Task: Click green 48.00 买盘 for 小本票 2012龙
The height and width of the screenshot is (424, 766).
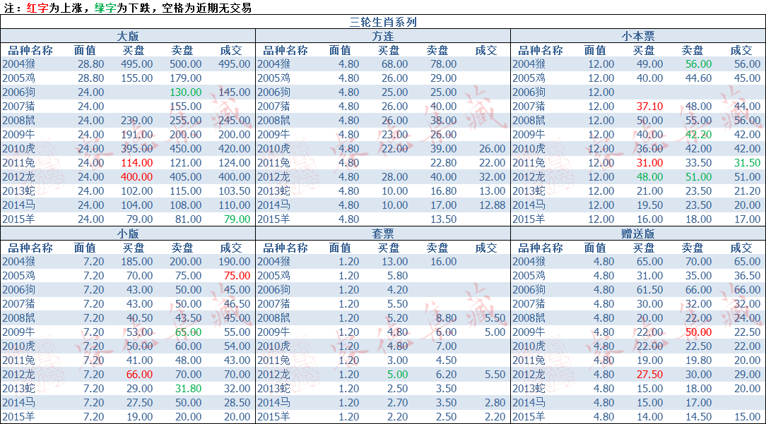Action: (x=649, y=177)
